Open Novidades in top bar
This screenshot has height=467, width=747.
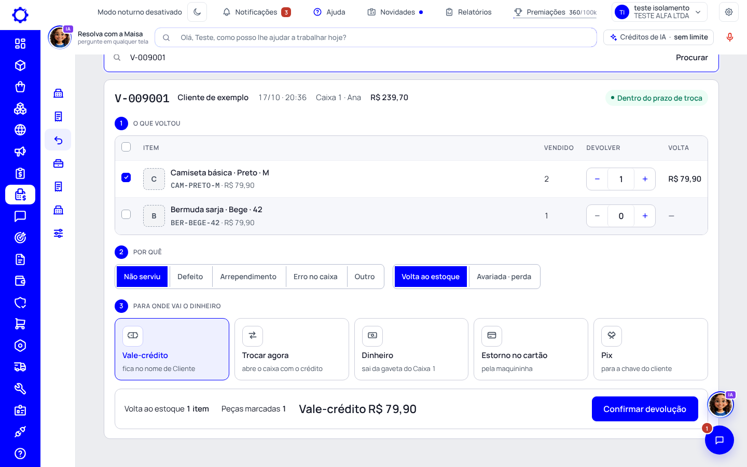(395, 12)
